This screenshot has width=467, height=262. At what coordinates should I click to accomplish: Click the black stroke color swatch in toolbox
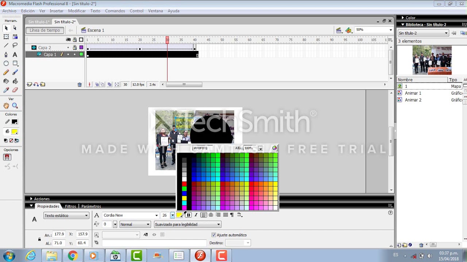15,122
